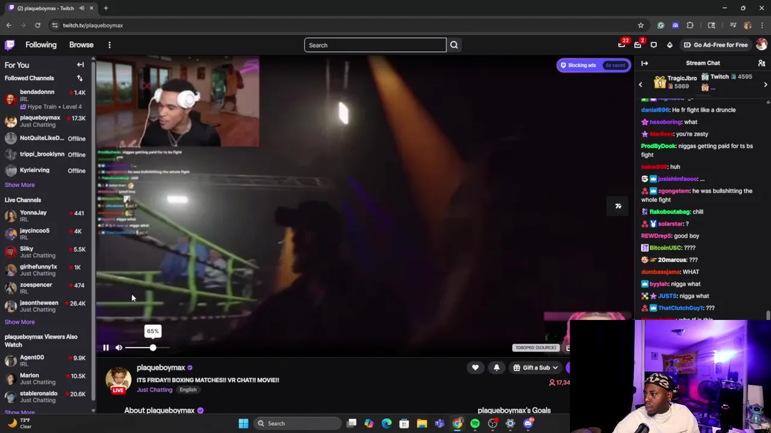Screen dimensions: 771x433
Task: Open girlhefunny1x live channel
Action: 45,270
